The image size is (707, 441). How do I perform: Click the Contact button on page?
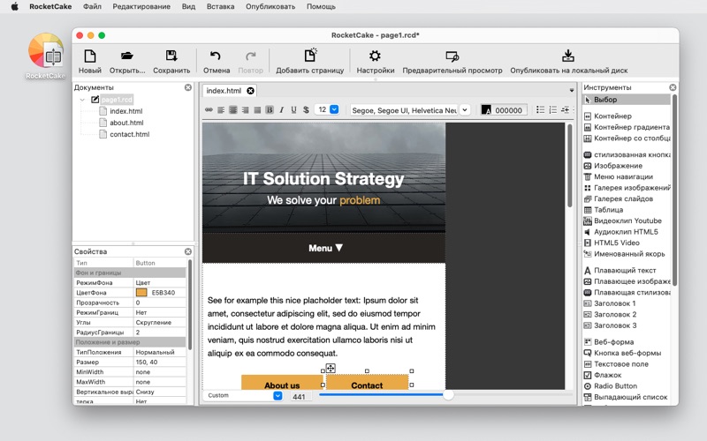(x=367, y=383)
